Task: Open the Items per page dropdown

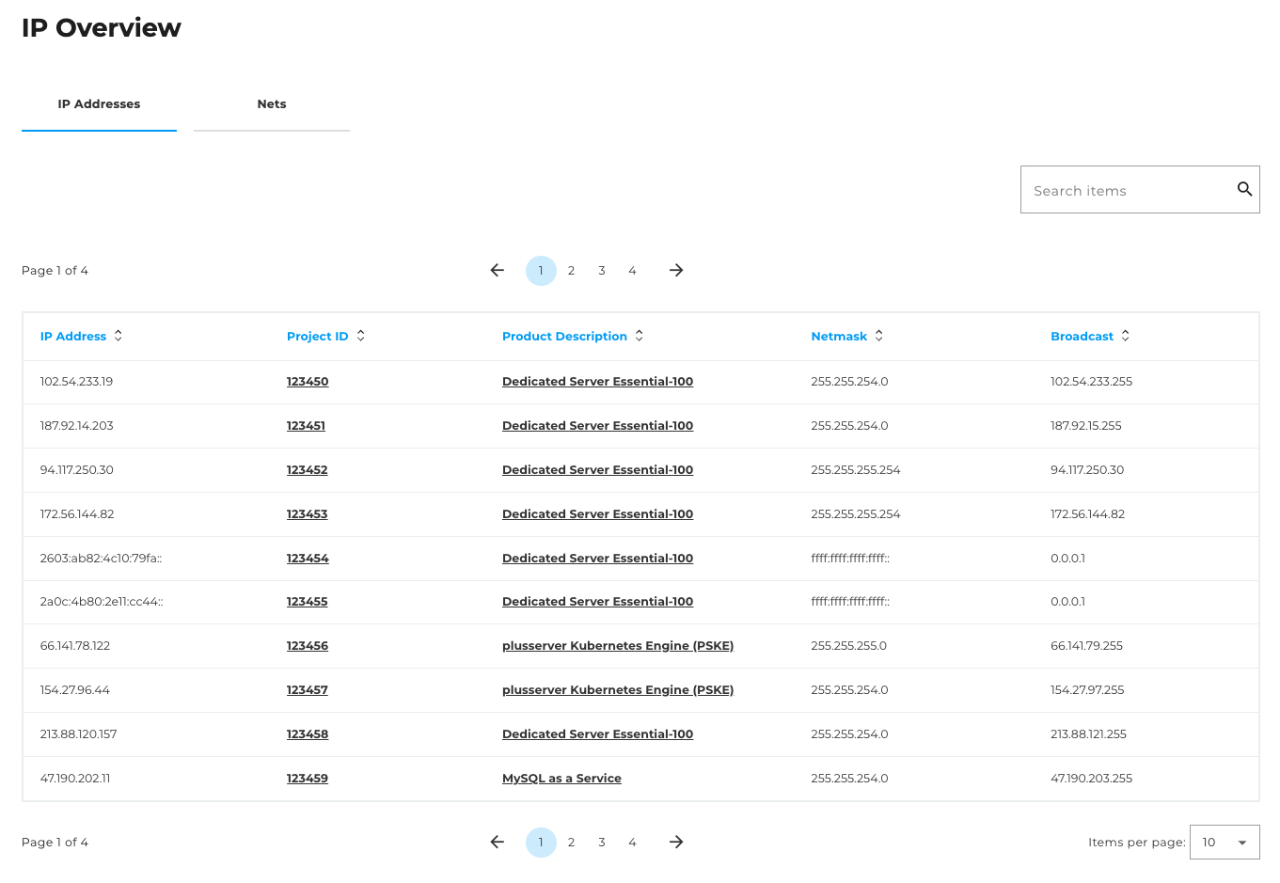Action: (1224, 843)
